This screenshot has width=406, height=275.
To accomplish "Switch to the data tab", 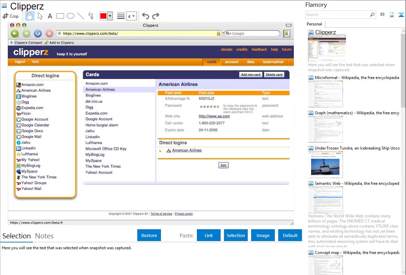I will point(250,62).
